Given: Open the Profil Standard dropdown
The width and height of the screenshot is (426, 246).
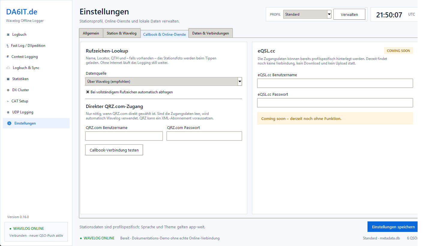Looking at the screenshot, I should pos(307,14).
